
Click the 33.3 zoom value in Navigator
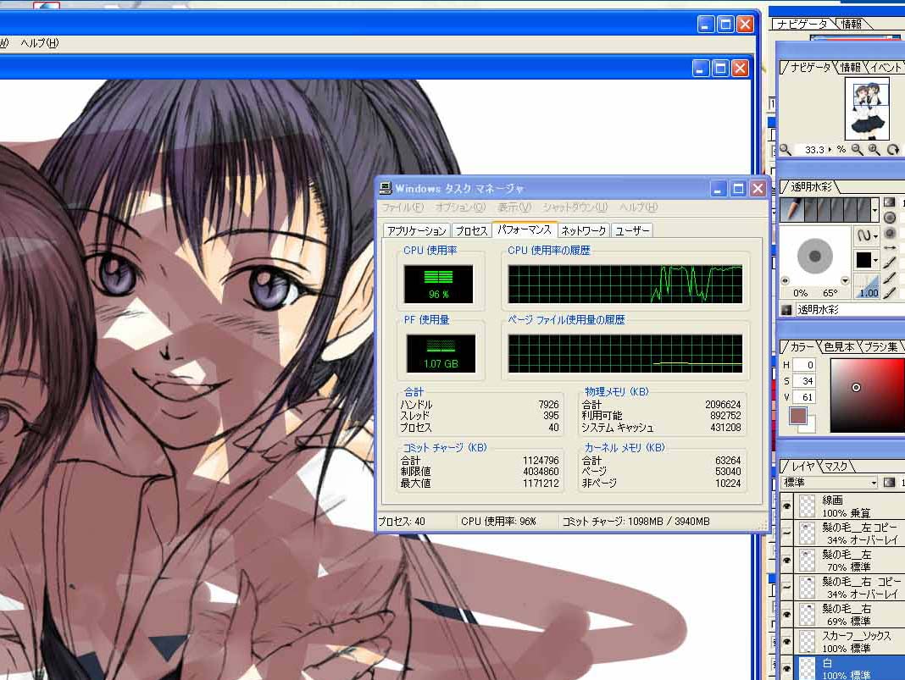[x=813, y=150]
